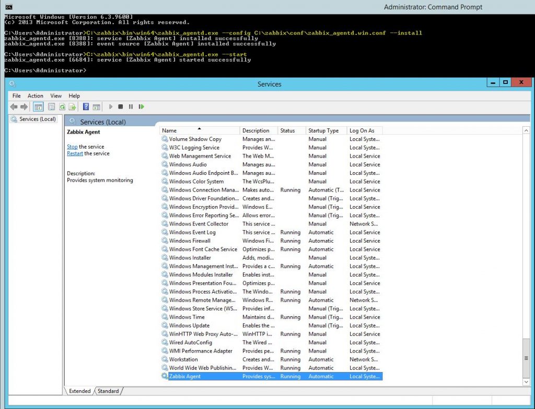Refresh the services list using toolbar icon
Image resolution: width=535 pixels, height=409 pixels.
point(62,107)
